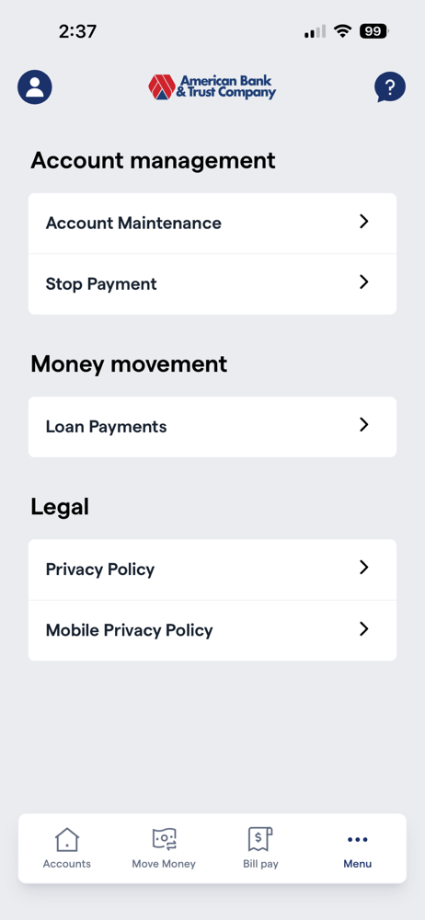Screen dimensions: 425x920
Task: Open the Account Maintenance item
Action: coord(212,224)
